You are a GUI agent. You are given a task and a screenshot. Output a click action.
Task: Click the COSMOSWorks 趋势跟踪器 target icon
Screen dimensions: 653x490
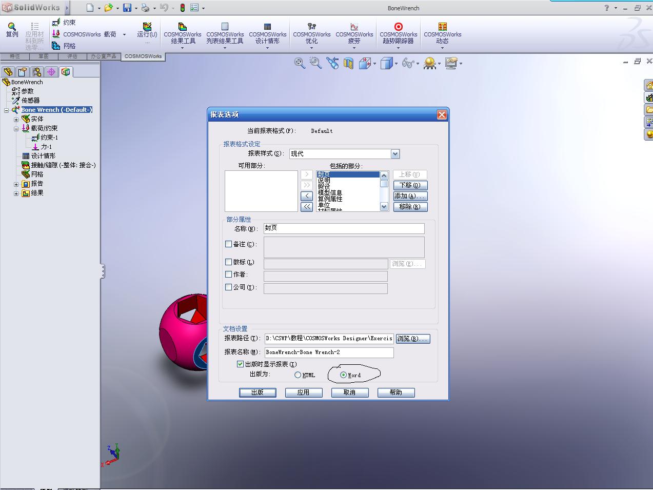click(398, 26)
